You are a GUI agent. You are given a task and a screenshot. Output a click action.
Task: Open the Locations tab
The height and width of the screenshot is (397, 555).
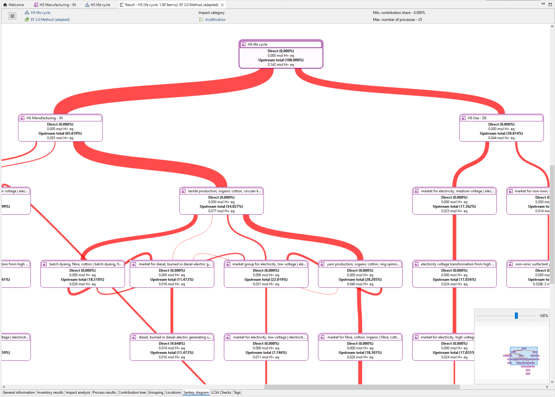[x=173, y=393]
